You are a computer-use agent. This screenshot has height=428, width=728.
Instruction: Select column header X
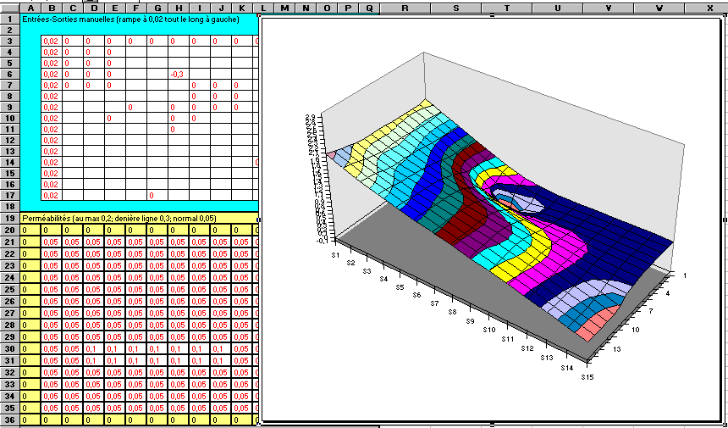coord(710,8)
